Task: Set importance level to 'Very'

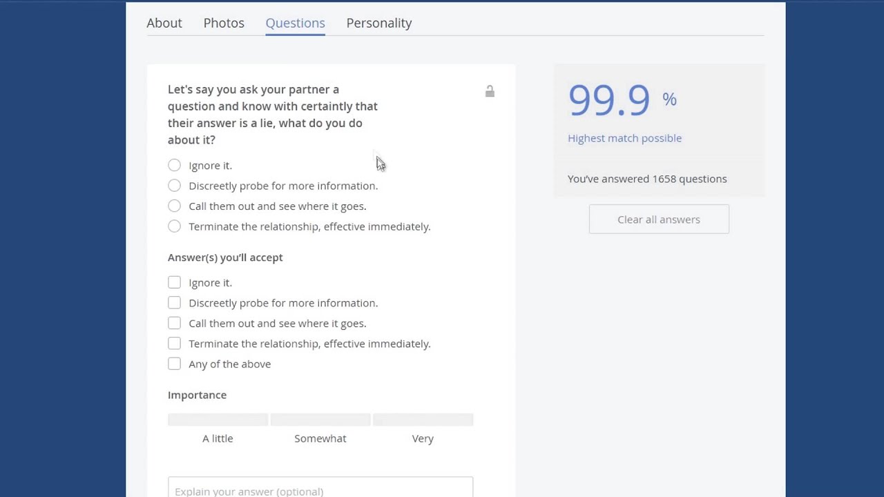Action: pos(423,420)
